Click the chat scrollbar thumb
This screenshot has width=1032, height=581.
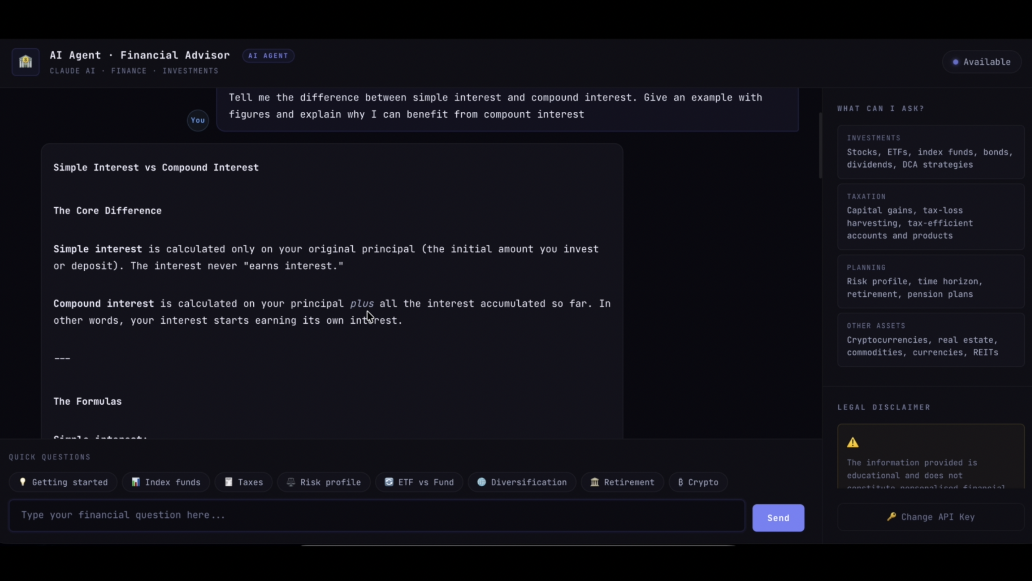pyautogui.click(x=821, y=146)
